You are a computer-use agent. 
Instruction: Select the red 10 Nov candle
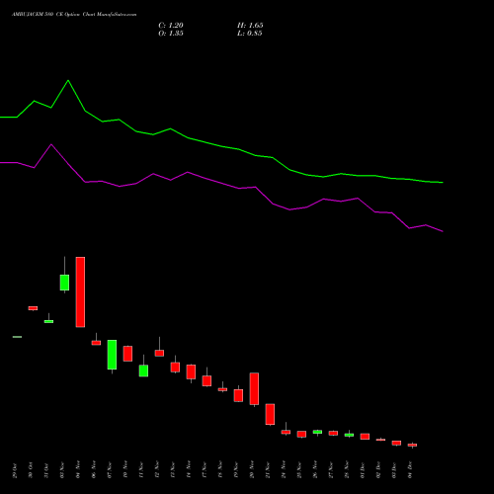coord(127,354)
